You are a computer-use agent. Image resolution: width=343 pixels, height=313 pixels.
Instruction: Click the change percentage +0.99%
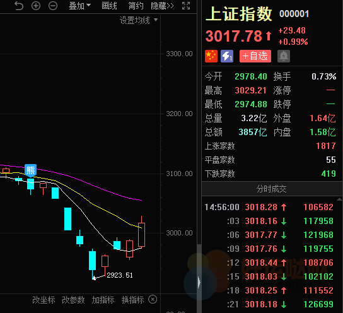coord(293,42)
